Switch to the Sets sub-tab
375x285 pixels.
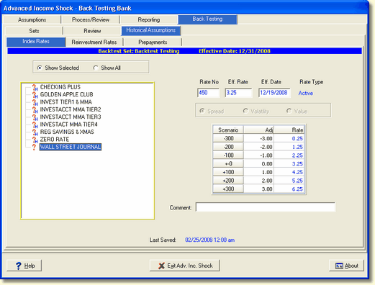34,31
